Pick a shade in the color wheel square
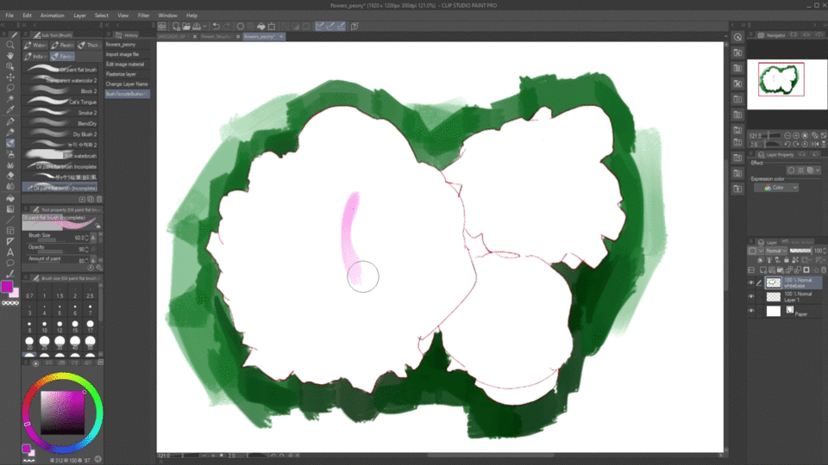Image resolution: width=828 pixels, height=465 pixels. pyautogui.click(x=62, y=412)
